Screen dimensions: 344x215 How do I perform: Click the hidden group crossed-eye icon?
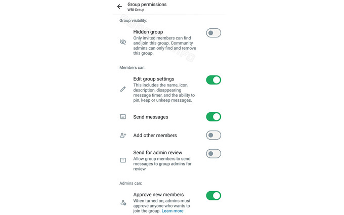pyautogui.click(x=123, y=42)
